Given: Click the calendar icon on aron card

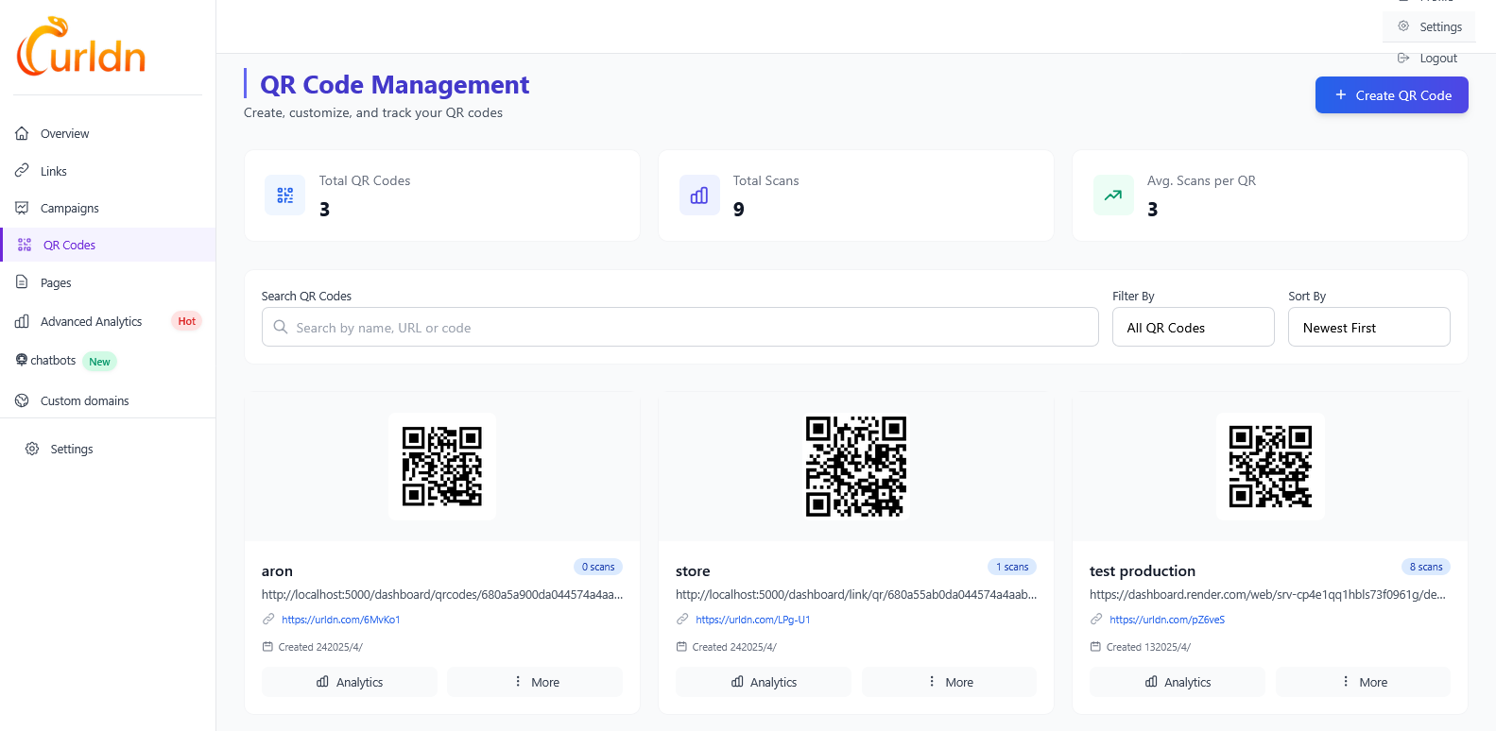Looking at the screenshot, I should tap(267, 647).
